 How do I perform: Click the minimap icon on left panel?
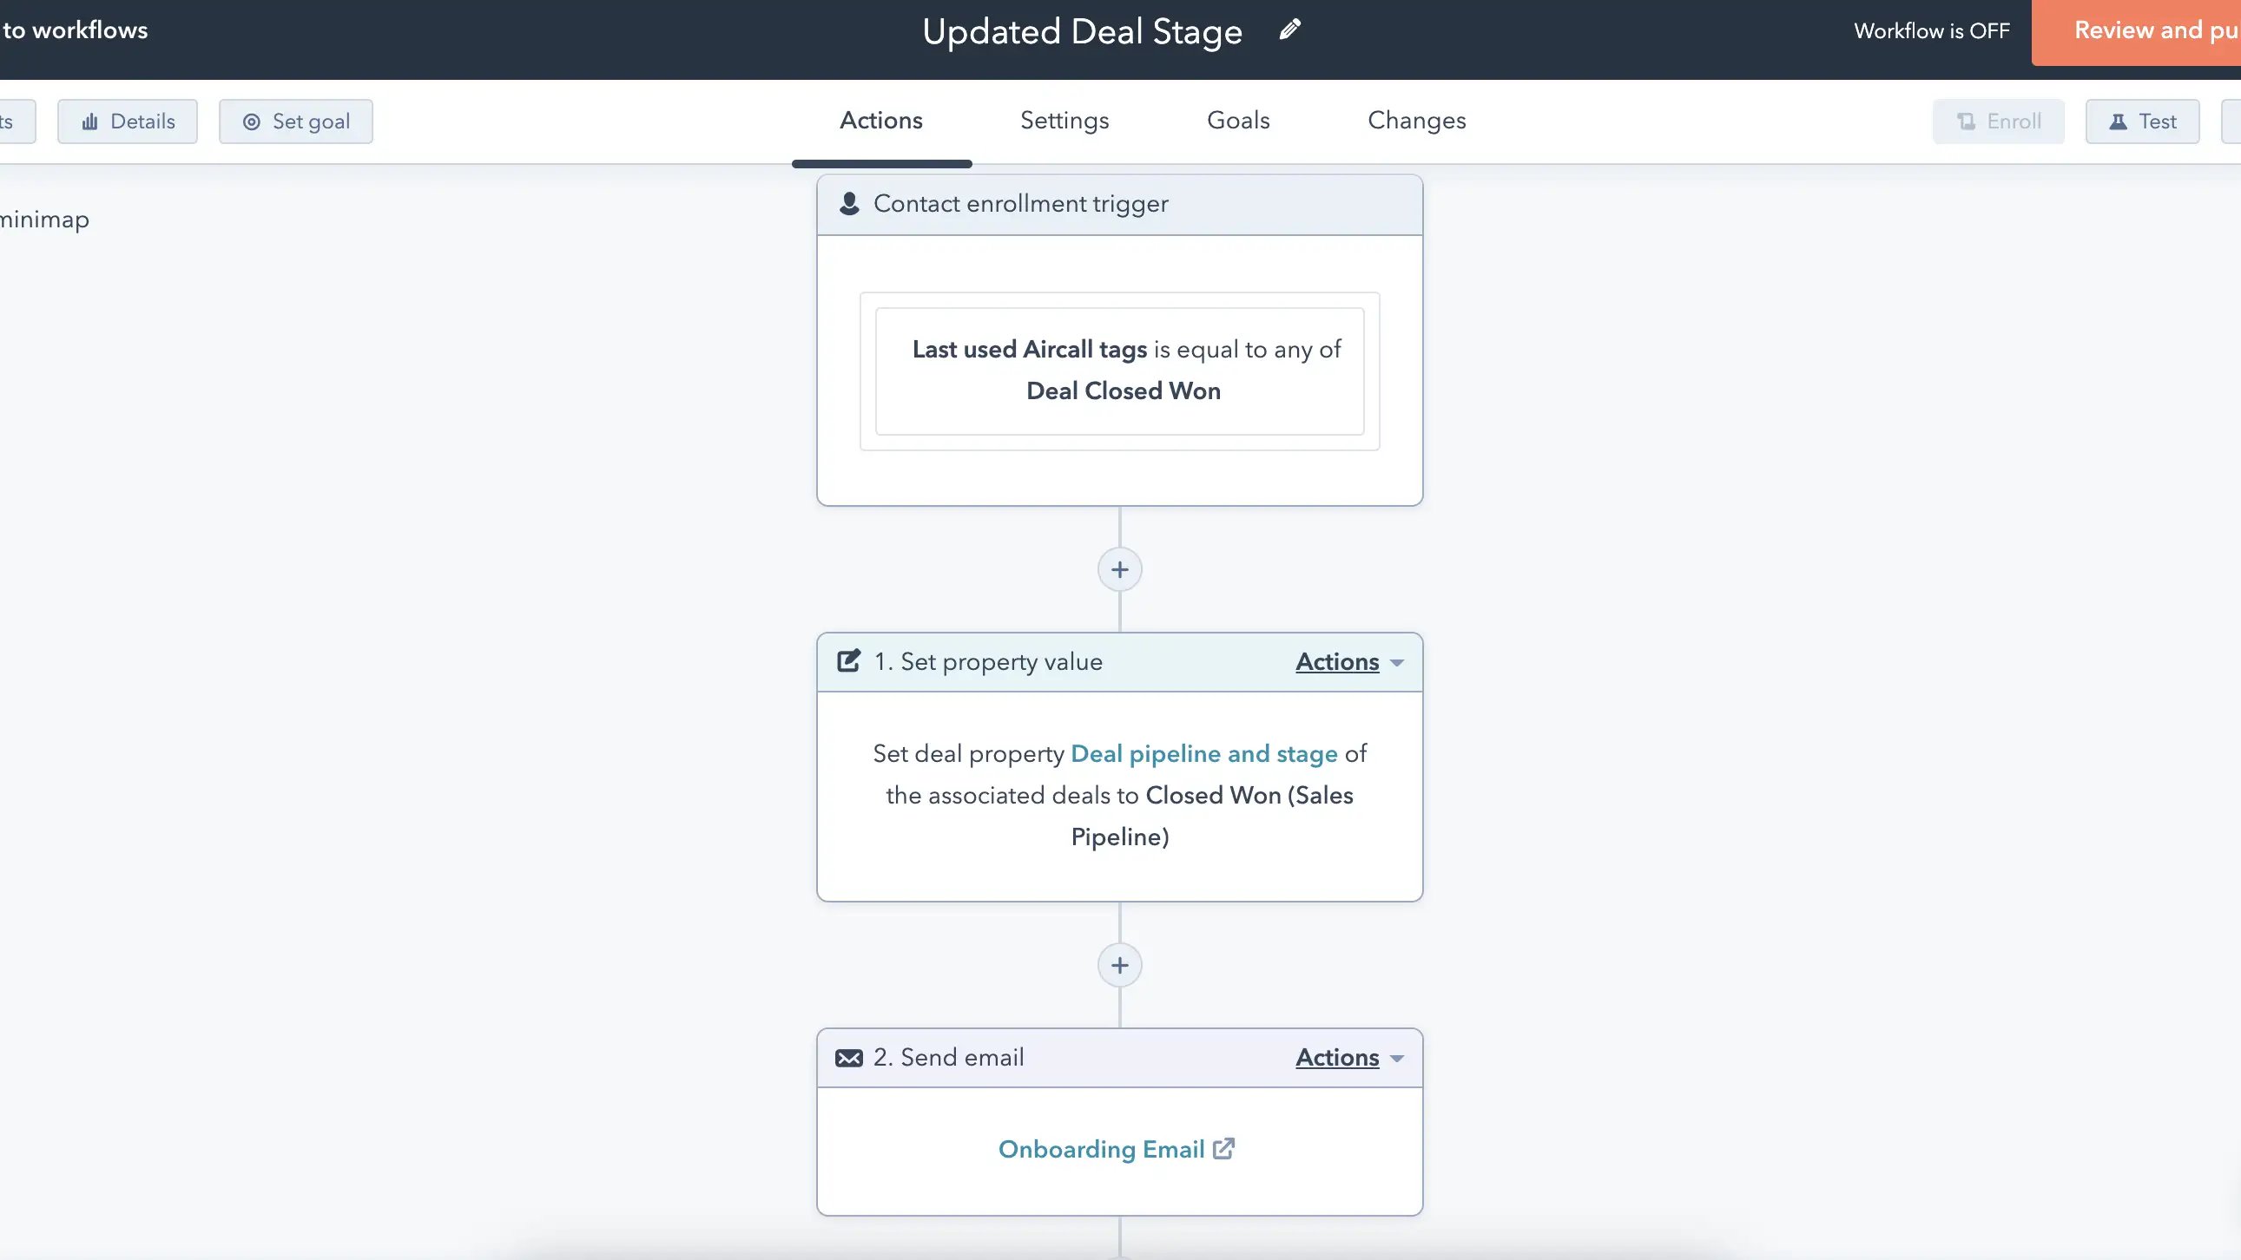click(44, 217)
